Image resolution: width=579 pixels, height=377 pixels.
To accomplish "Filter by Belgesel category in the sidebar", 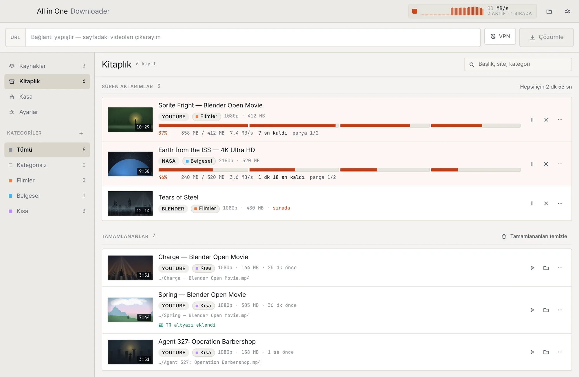I will pyautogui.click(x=47, y=196).
